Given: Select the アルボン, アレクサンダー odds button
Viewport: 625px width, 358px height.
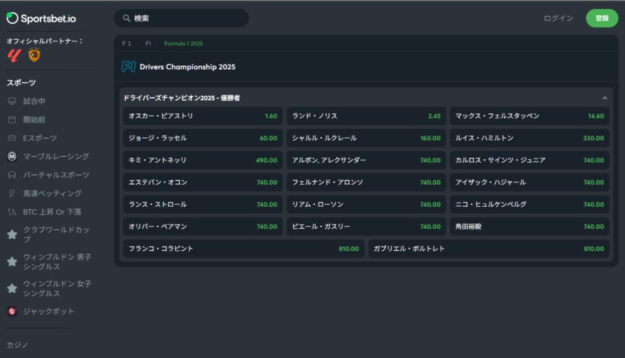Looking at the screenshot, I should [x=366, y=160].
